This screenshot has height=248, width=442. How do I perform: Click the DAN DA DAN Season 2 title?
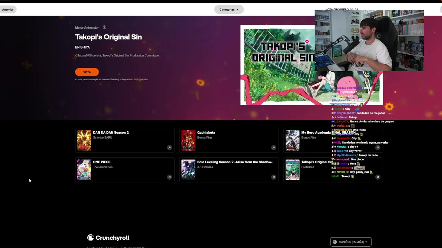[x=111, y=133]
